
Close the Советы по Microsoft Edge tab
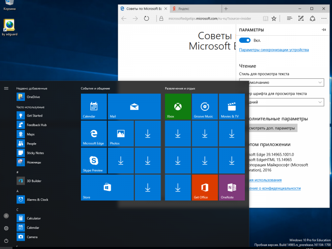pos(166,9)
